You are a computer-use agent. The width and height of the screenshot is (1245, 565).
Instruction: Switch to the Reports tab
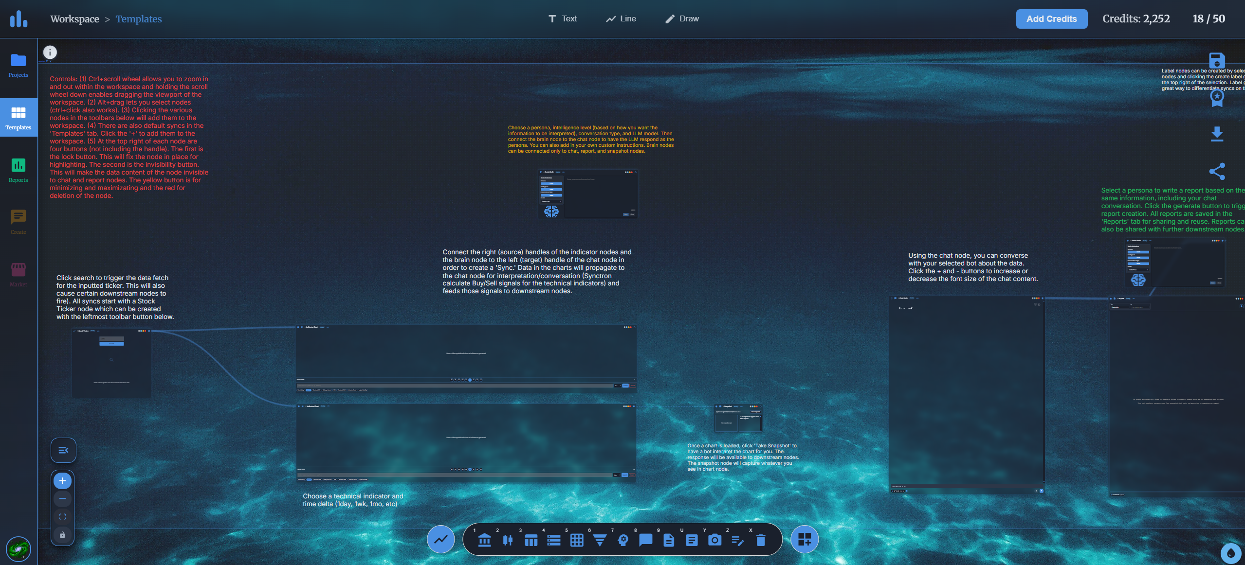tap(18, 170)
